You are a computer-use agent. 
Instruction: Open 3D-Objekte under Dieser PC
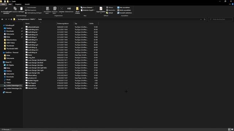9,65
